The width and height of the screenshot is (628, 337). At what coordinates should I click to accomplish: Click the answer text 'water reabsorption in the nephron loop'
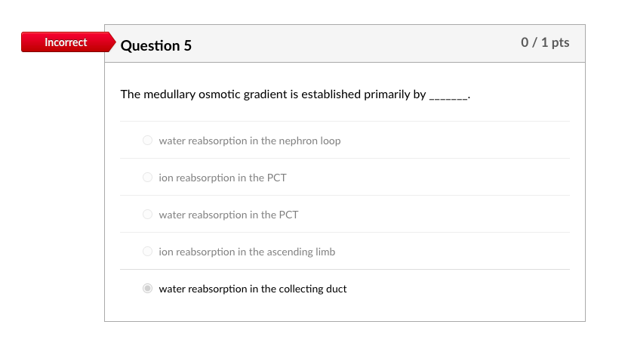click(x=249, y=141)
